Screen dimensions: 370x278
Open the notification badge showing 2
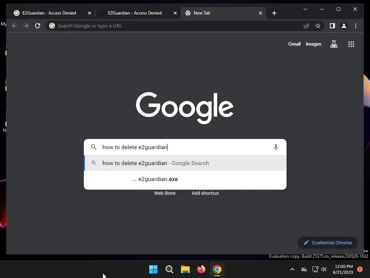(360, 269)
